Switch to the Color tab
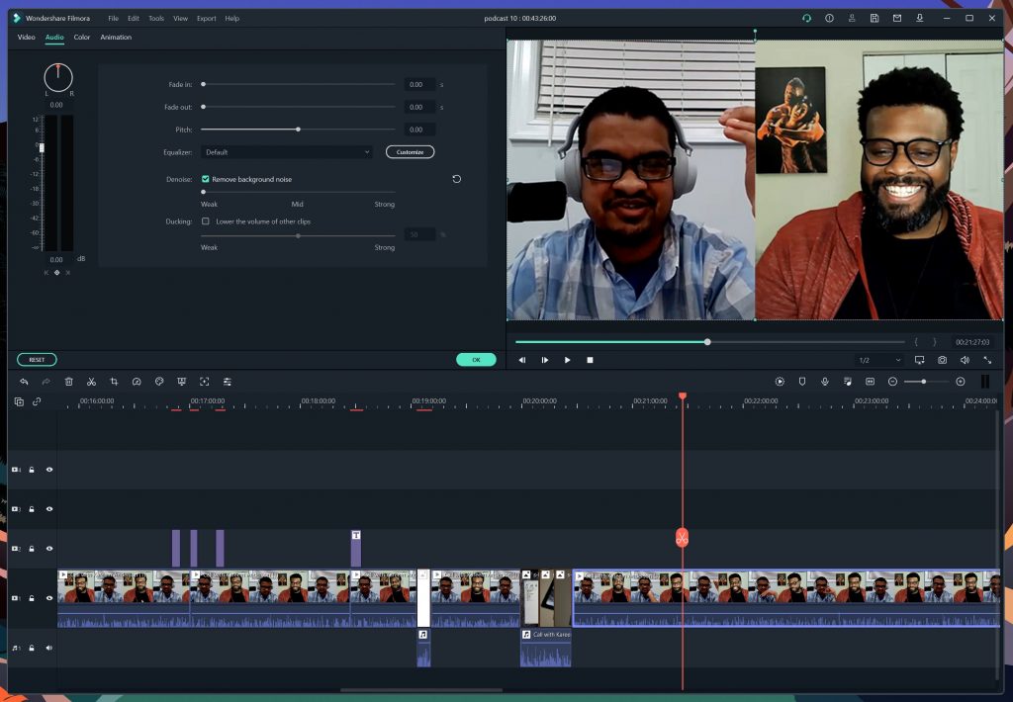The height and width of the screenshot is (702, 1013). pos(82,37)
